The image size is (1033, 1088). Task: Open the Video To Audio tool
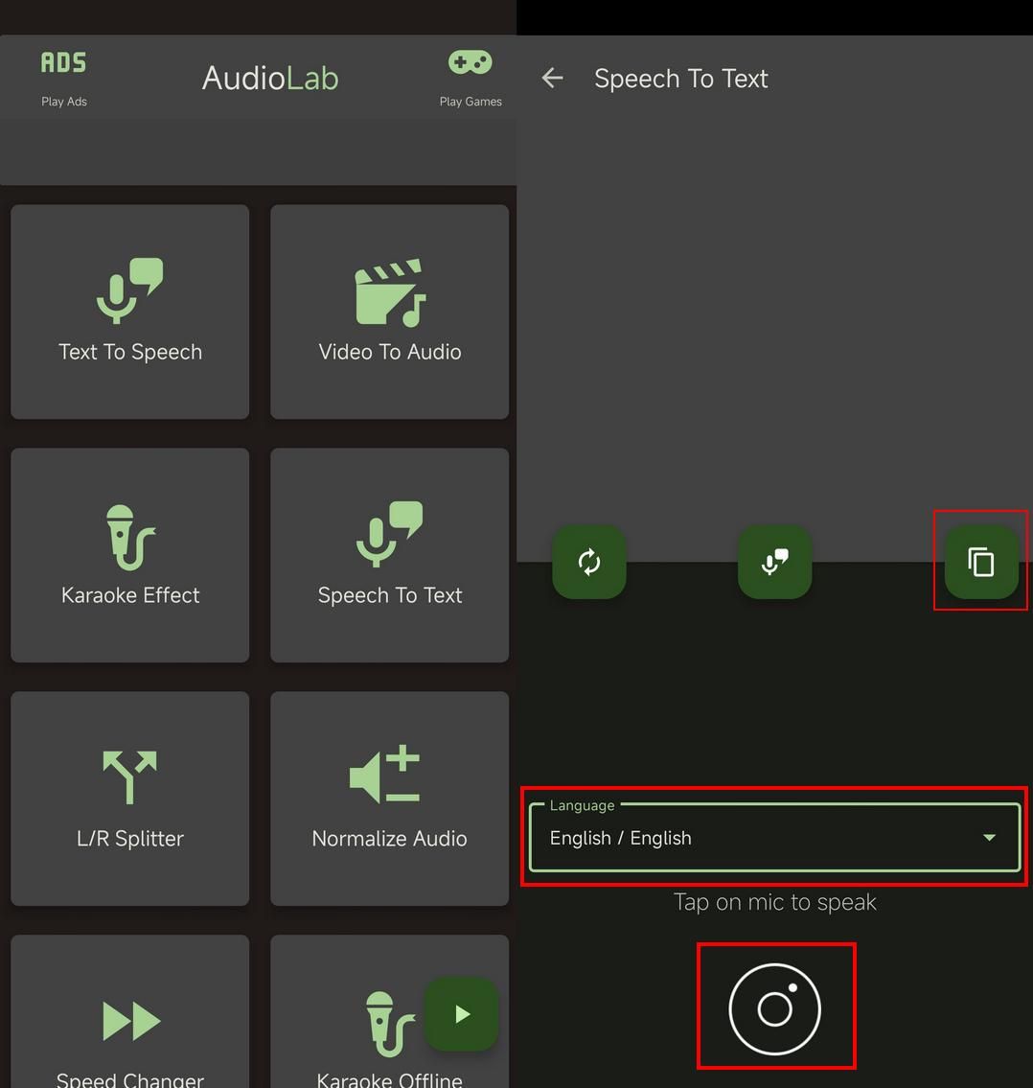coord(389,312)
